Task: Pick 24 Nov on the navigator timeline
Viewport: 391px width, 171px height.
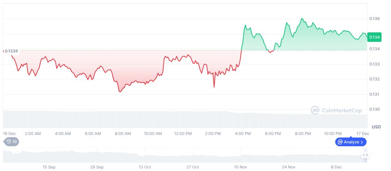Action: click(289, 167)
